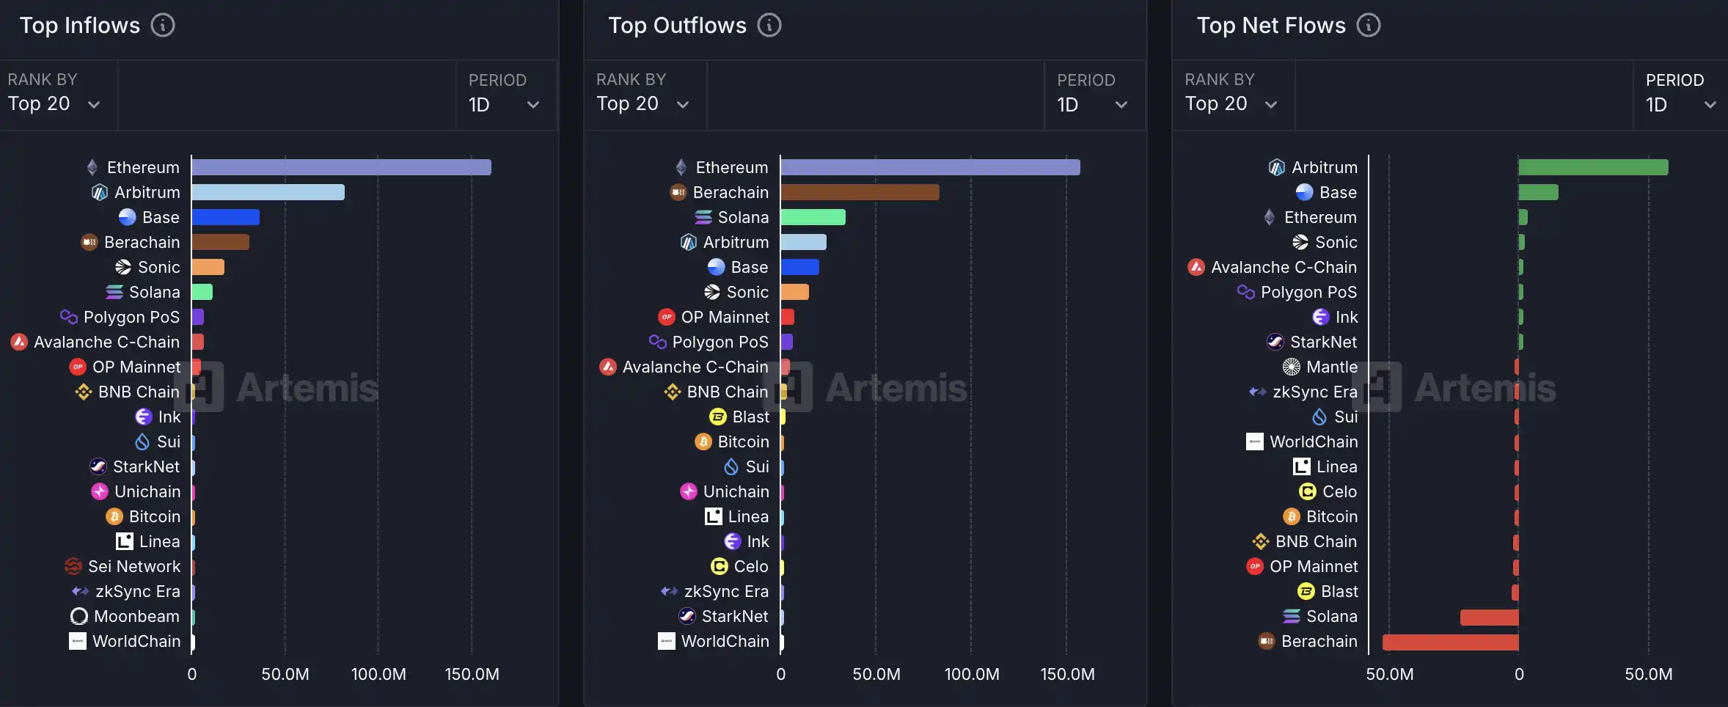Viewport: 1728px width, 707px height.
Task: Select Arbitrum inflow bar
Action: click(268, 192)
